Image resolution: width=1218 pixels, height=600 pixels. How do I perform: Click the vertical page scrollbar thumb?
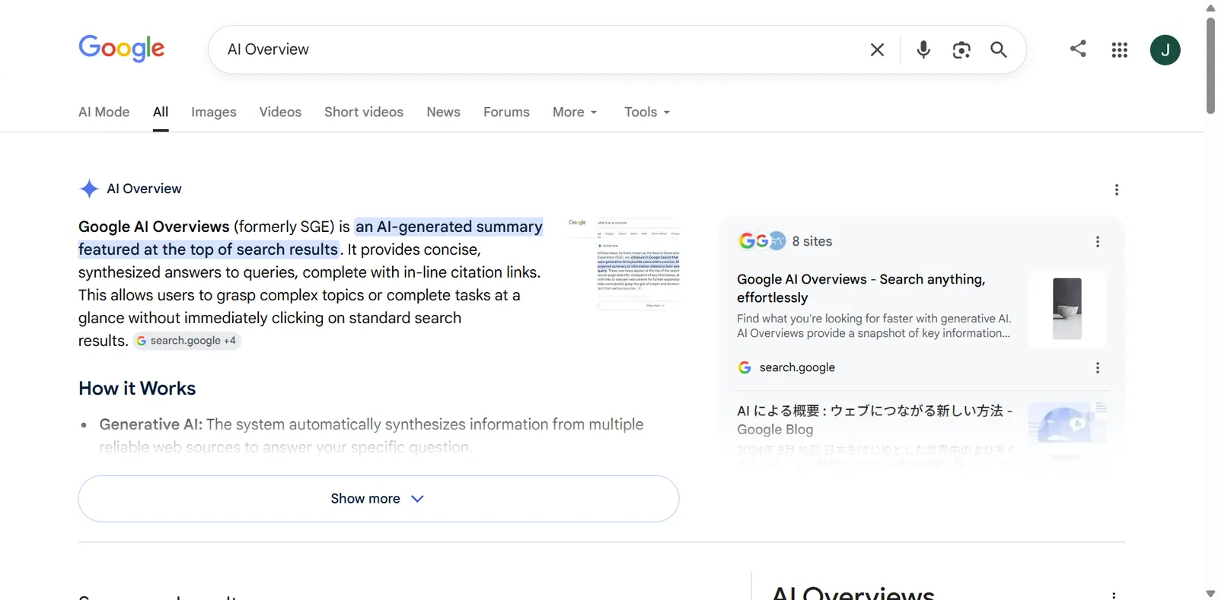tap(1210, 65)
